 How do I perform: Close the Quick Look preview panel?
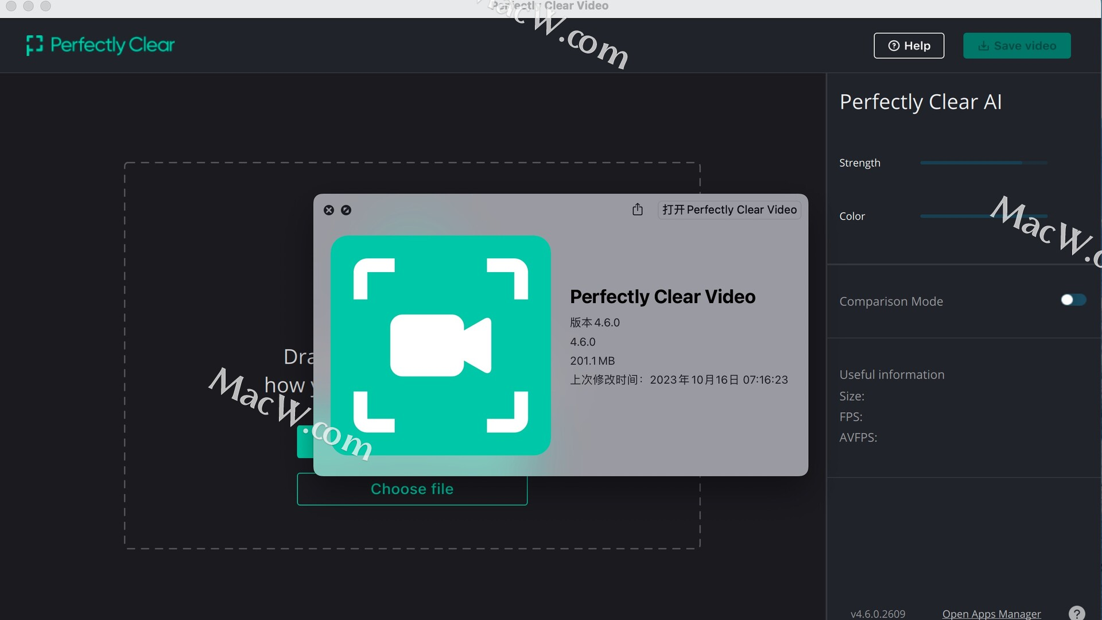(x=329, y=210)
